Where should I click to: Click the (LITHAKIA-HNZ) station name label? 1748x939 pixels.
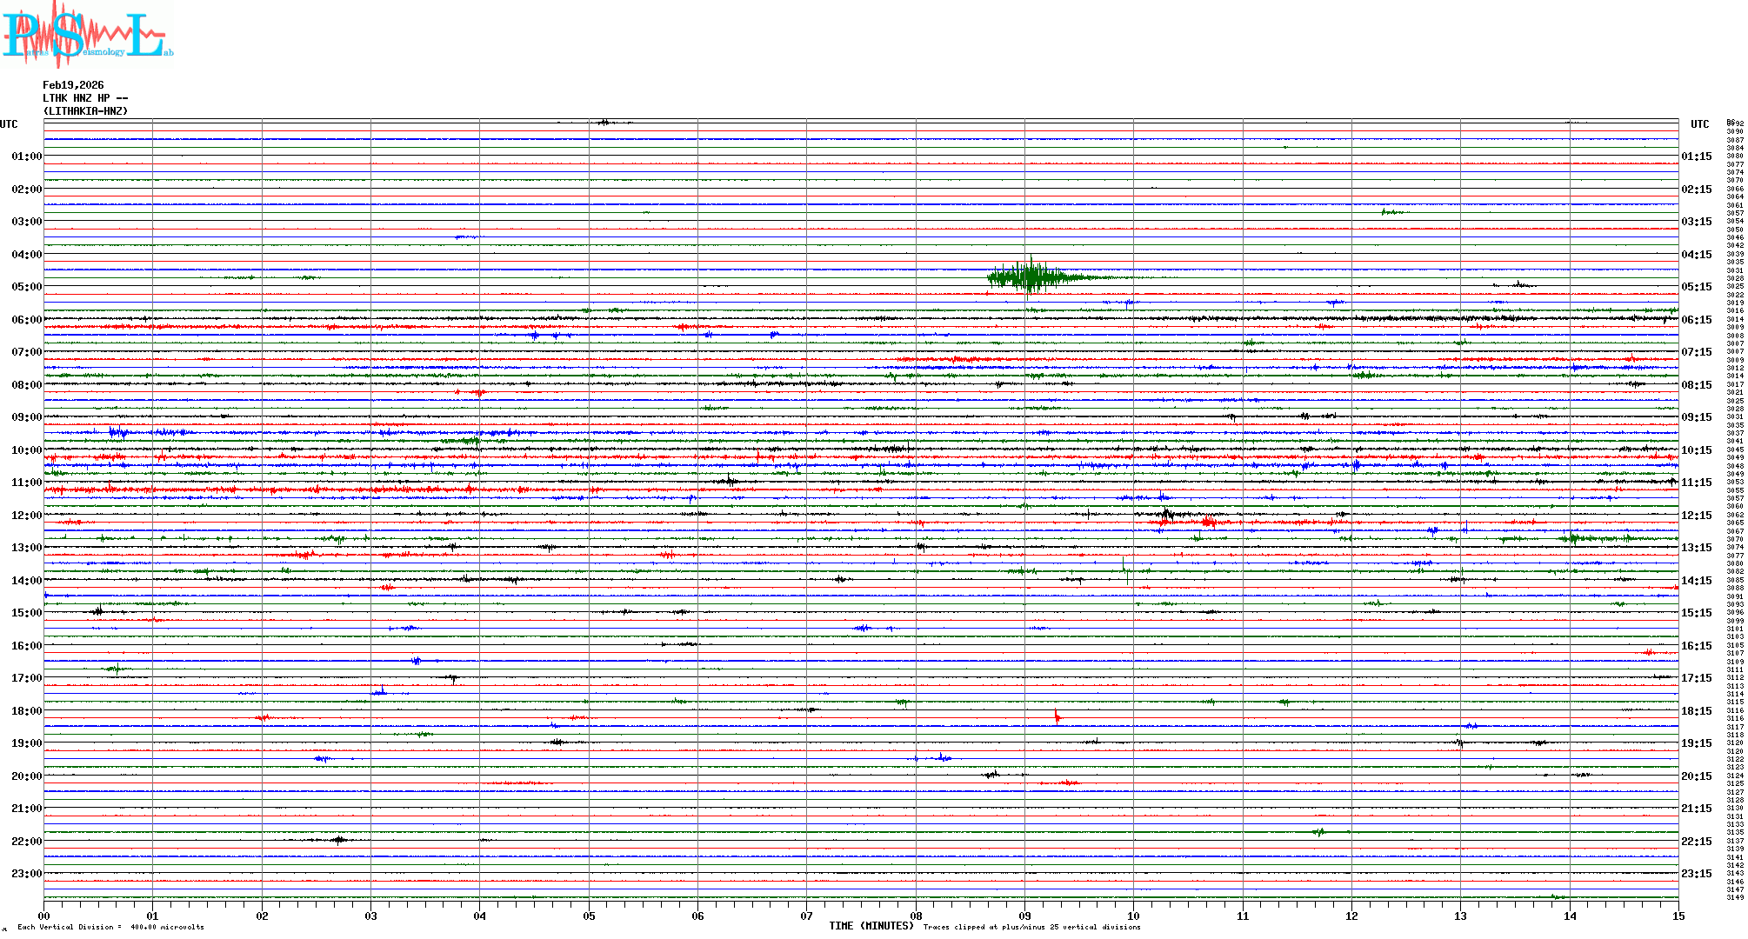coord(85,111)
